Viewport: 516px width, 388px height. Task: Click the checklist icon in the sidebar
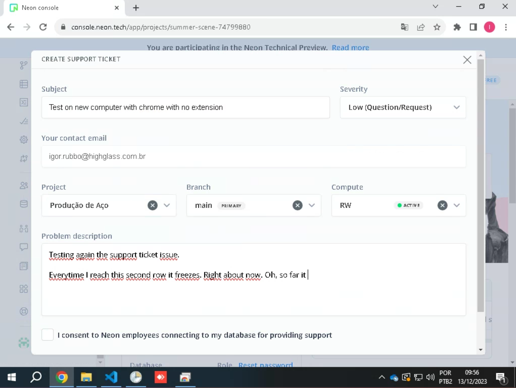point(24,121)
